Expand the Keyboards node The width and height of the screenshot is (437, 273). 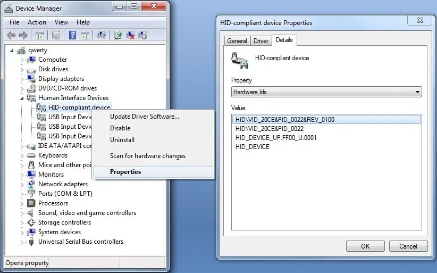point(22,155)
